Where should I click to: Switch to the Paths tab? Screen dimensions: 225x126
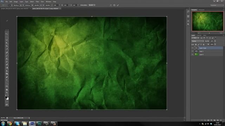tap(205, 35)
